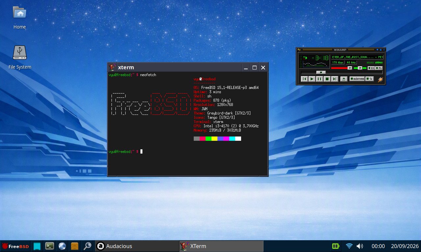The width and height of the screenshot is (421, 252).
Task: Click the stéréo indicator in Winamp
Action: (379, 63)
